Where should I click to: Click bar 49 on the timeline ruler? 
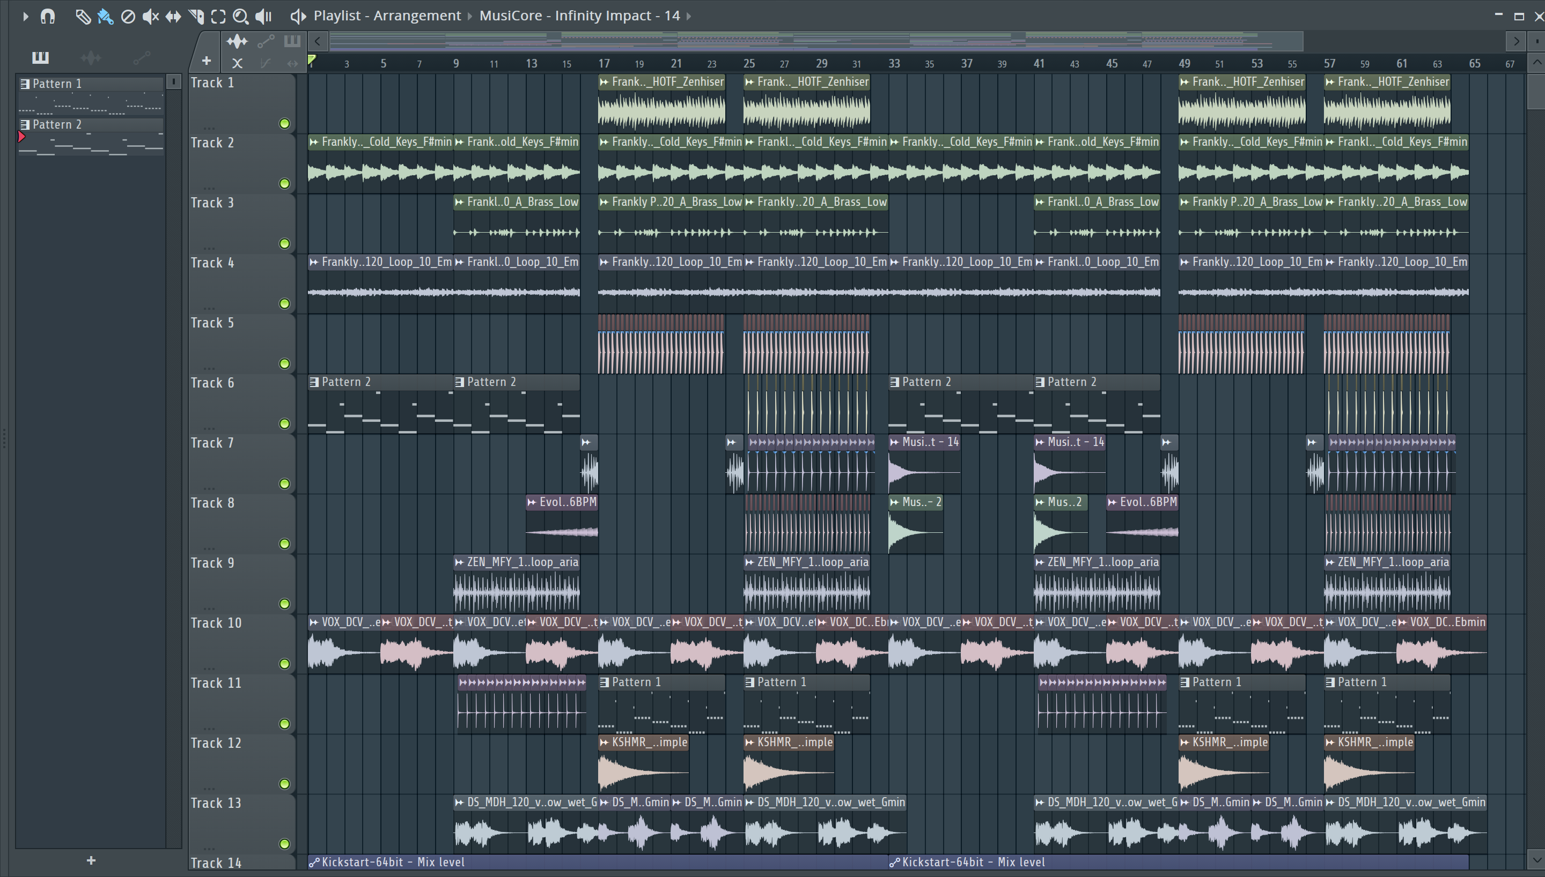[1184, 64]
